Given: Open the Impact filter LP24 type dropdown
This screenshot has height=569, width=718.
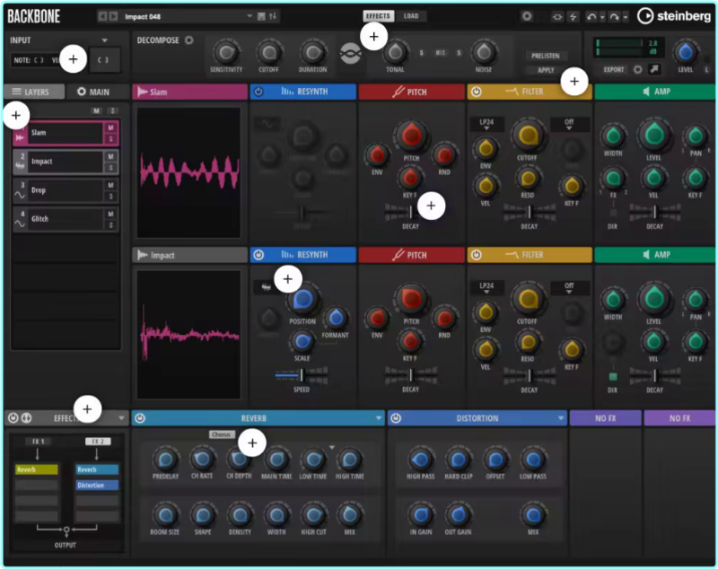Looking at the screenshot, I should 486,287.
